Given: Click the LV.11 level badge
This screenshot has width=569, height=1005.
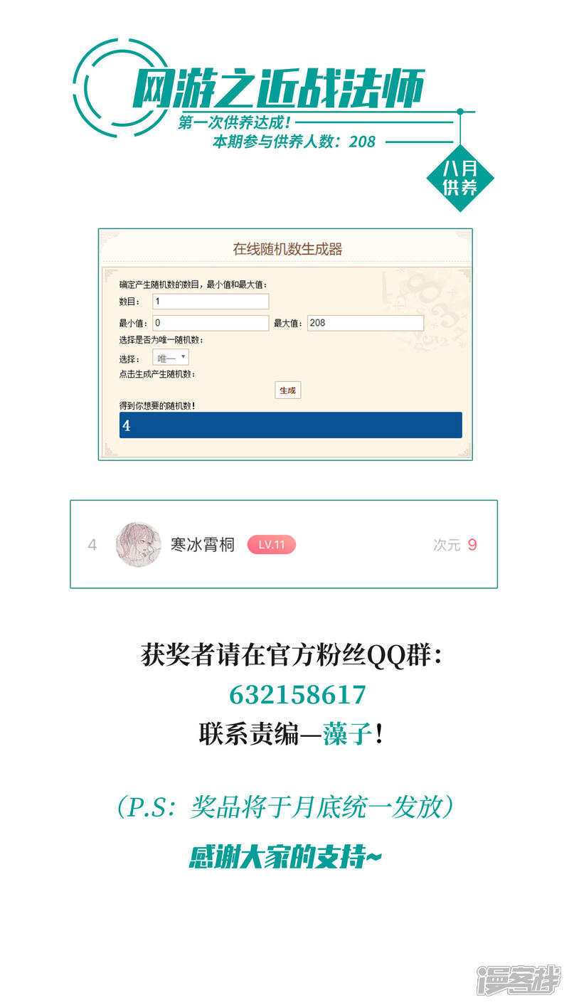Looking at the screenshot, I should point(271,545).
